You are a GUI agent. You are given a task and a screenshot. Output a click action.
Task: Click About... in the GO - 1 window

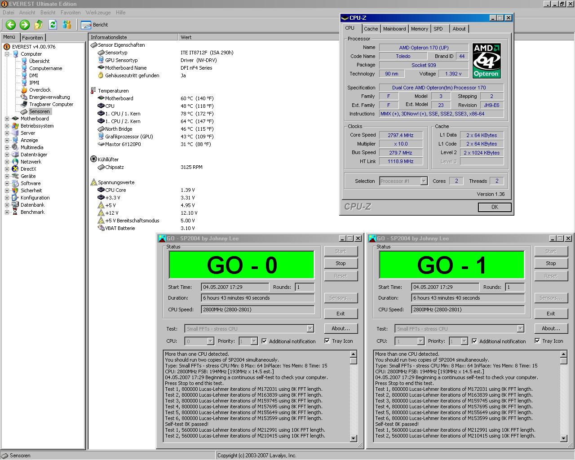551,328
